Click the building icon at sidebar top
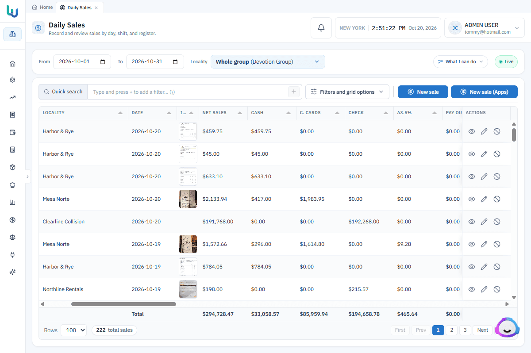The width and height of the screenshot is (531, 353). click(12, 34)
